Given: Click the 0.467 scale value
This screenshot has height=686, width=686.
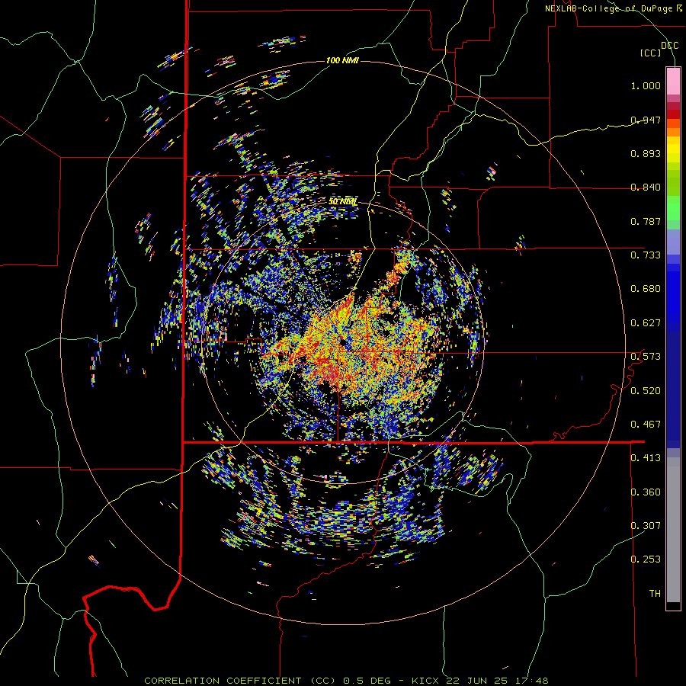Looking at the screenshot, I should point(646,425).
